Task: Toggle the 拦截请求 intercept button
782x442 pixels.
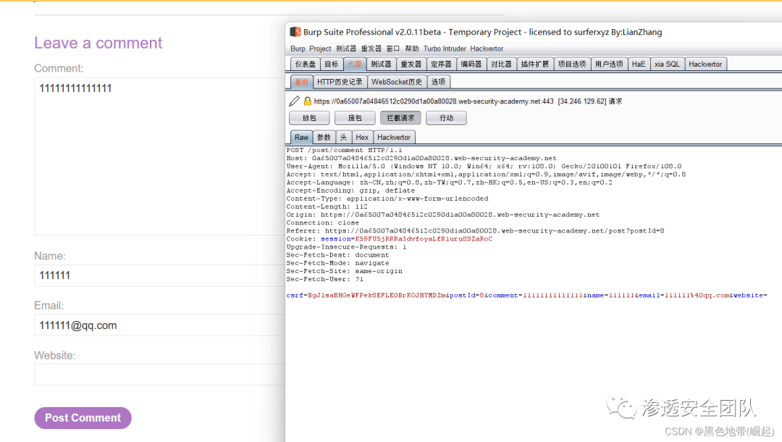Action: pyautogui.click(x=400, y=117)
